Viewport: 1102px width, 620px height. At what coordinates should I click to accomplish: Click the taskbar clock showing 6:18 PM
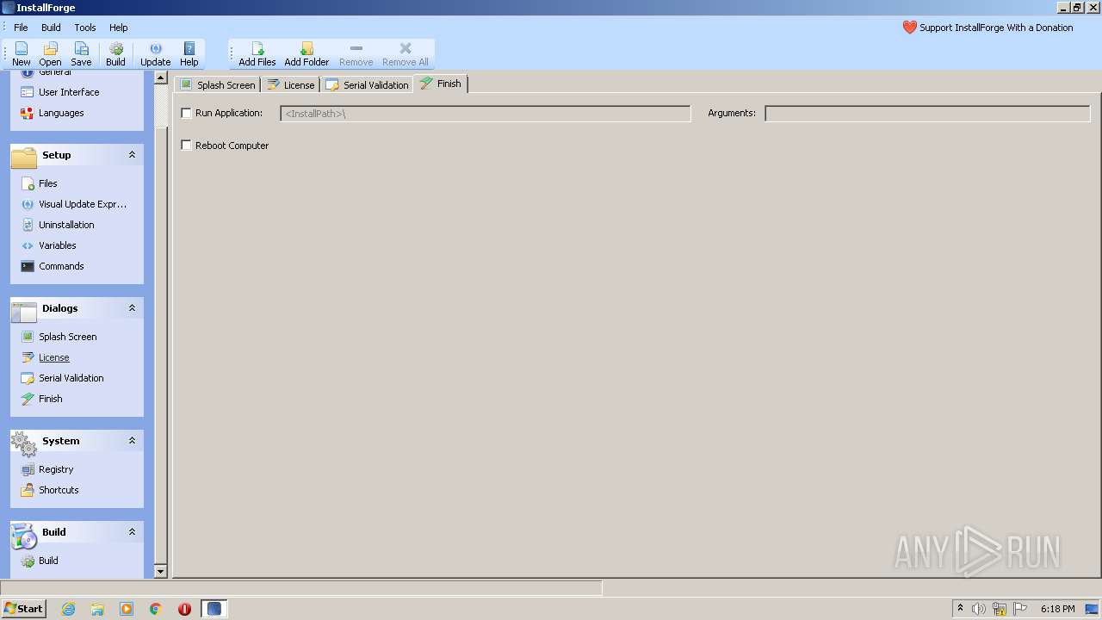1057,609
